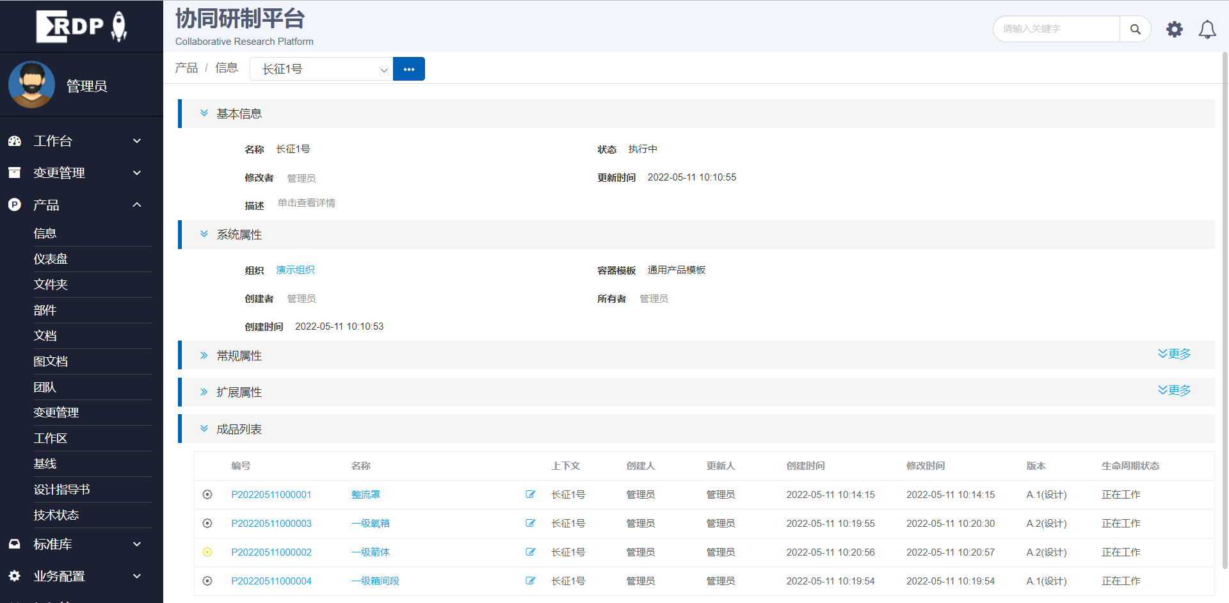
Task: Click the 变更管理 archive icon
Action: point(15,173)
